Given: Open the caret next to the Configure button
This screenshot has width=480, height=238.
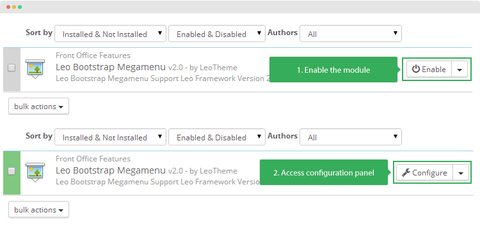Looking at the screenshot, I should pos(461,173).
